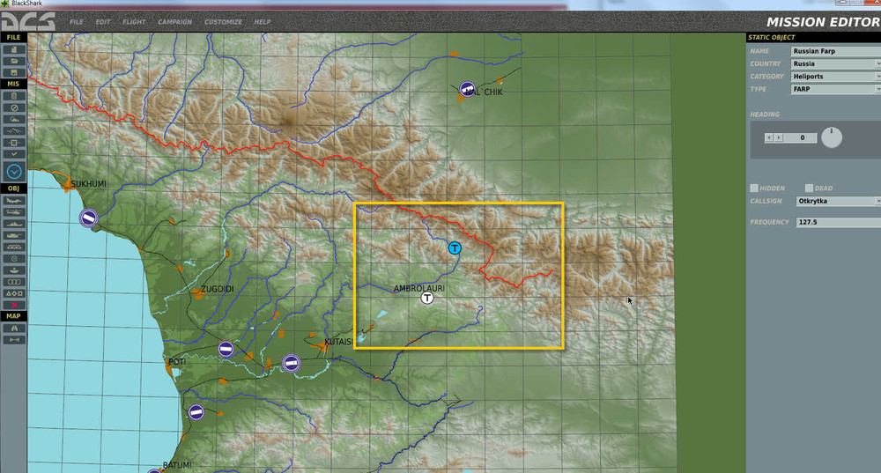Click the crosshair square icon under MIS

pyautogui.click(x=14, y=142)
